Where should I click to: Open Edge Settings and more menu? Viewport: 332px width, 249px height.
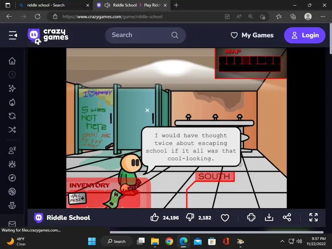point(323,17)
